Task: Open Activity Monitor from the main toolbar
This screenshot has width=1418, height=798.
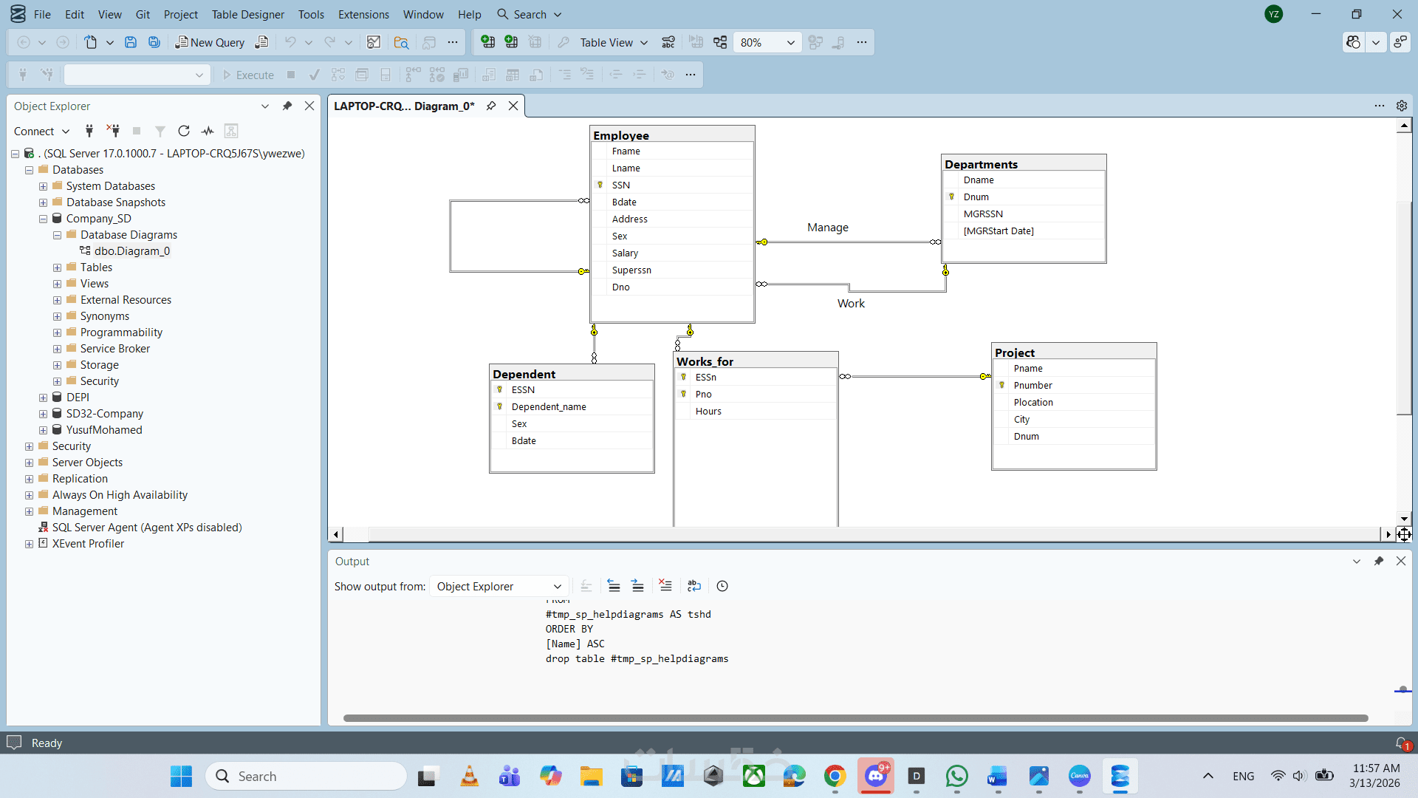Action: click(374, 42)
